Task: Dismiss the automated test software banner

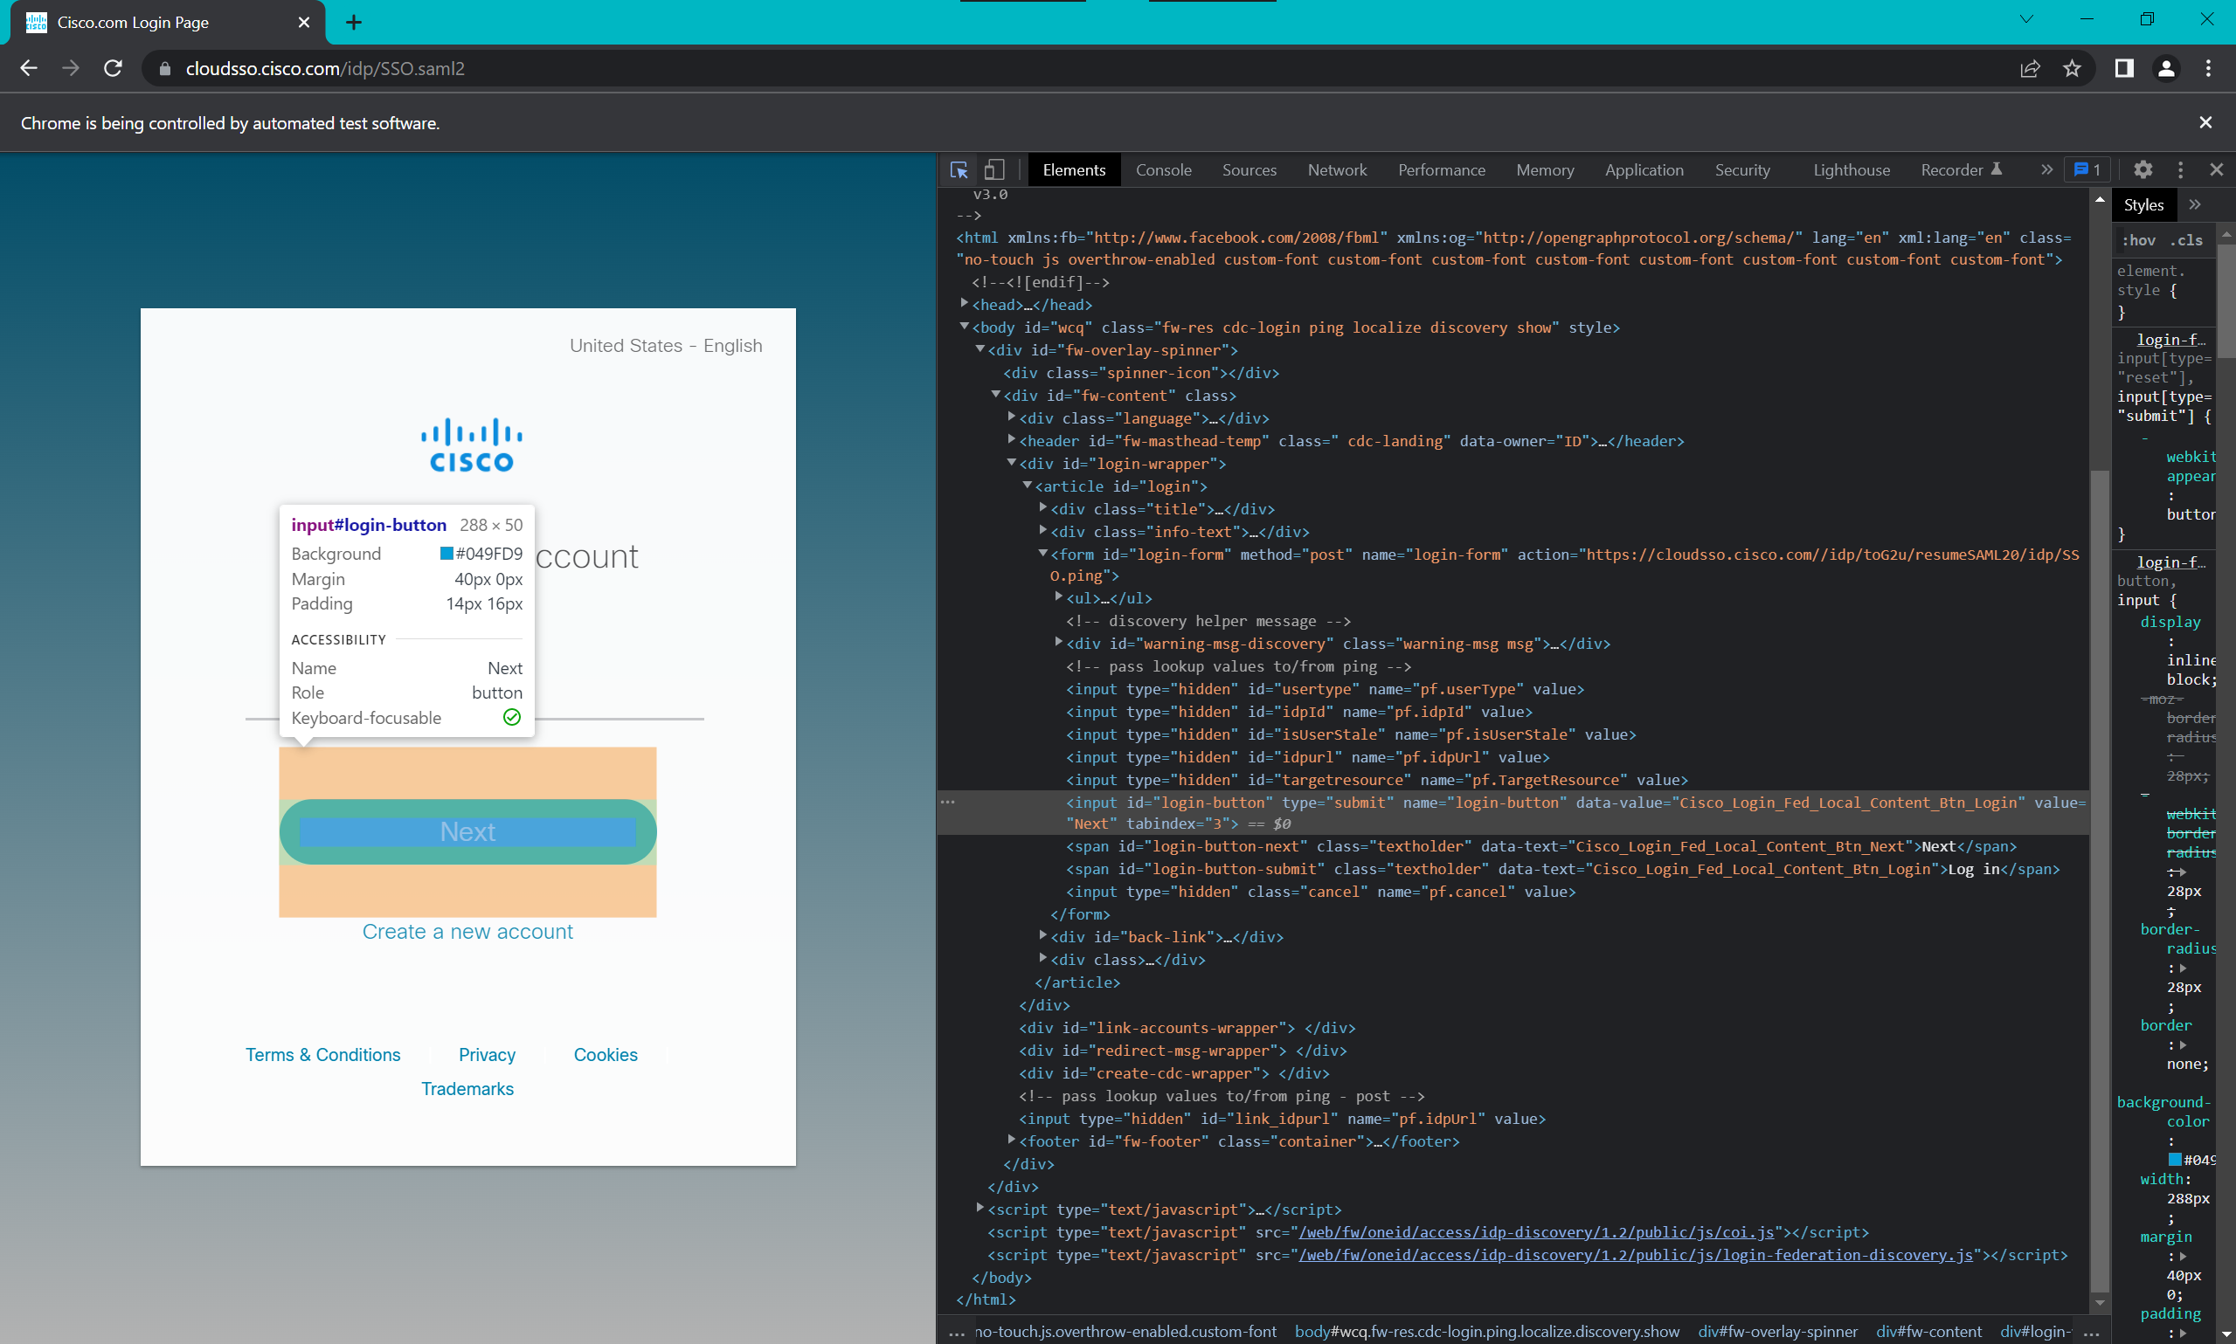Action: (x=2205, y=122)
